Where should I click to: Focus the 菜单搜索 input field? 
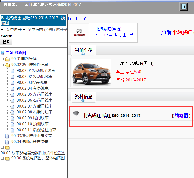click(x=39, y=36)
